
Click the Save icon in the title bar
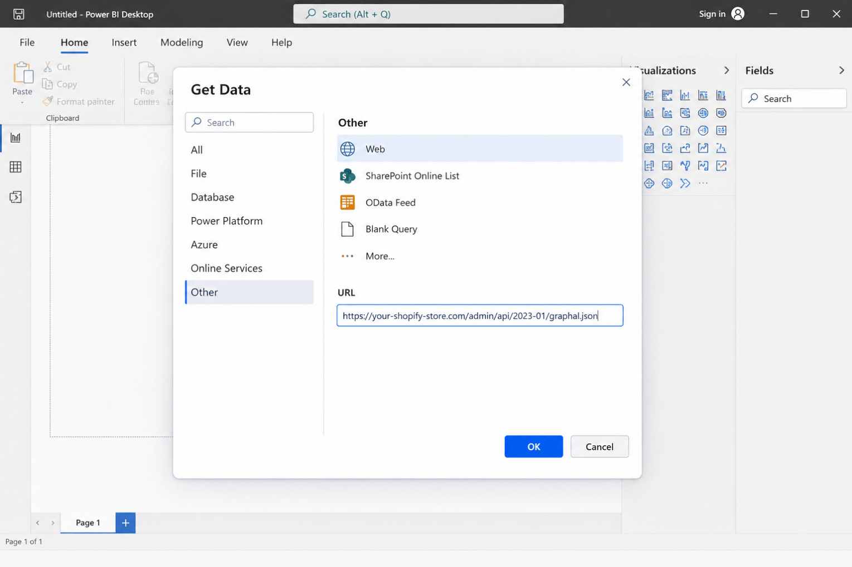18,14
